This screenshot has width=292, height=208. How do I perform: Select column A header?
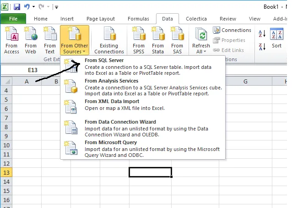[27, 81]
